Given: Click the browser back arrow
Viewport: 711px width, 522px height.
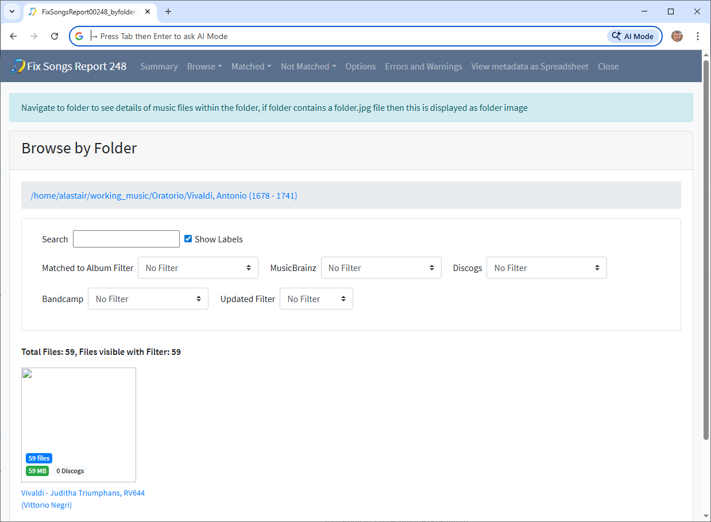Looking at the screenshot, I should [13, 36].
